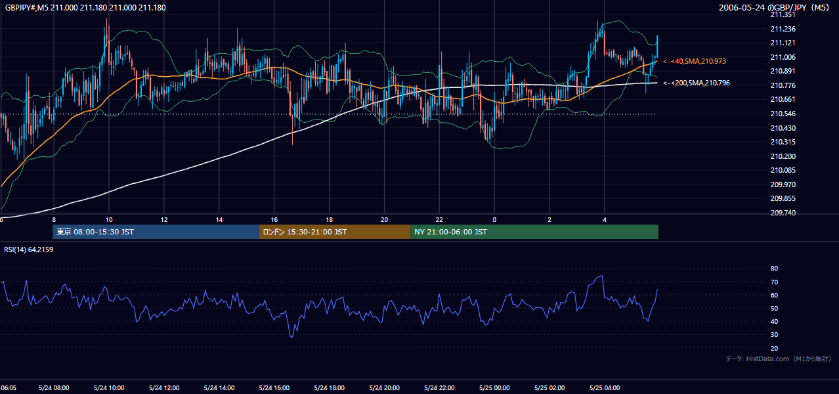839x394 pixels.
Task: Click the 209.740 price axis label
Action: (783, 213)
